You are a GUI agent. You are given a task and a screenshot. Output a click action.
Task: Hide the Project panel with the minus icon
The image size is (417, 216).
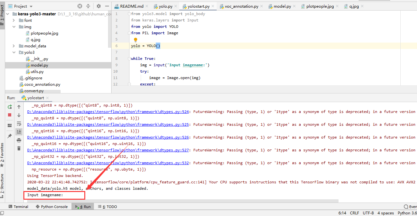point(106,6)
